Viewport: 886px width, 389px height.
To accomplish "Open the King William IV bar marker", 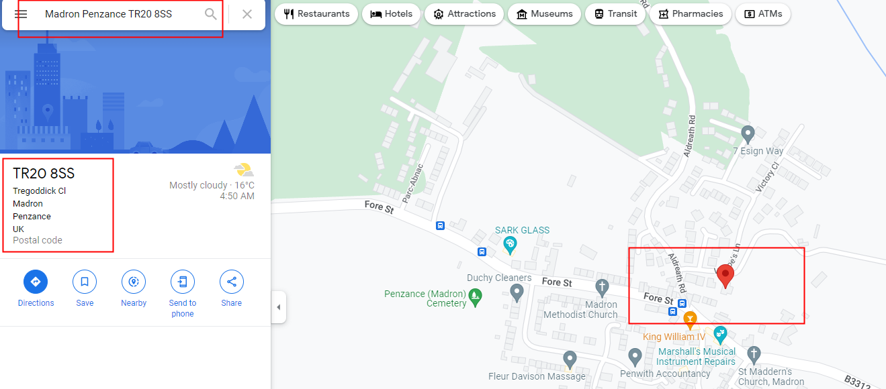I will coord(690,319).
